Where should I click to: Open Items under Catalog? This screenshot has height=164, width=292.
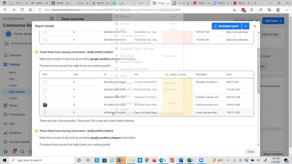click(12, 72)
